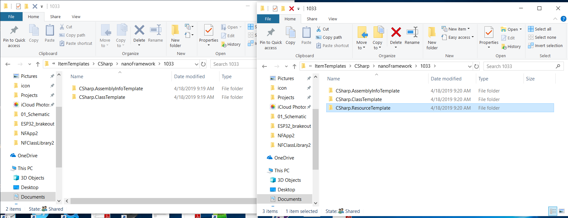
Task: Collapse the ribbon chevron in right window
Action: click(555, 19)
